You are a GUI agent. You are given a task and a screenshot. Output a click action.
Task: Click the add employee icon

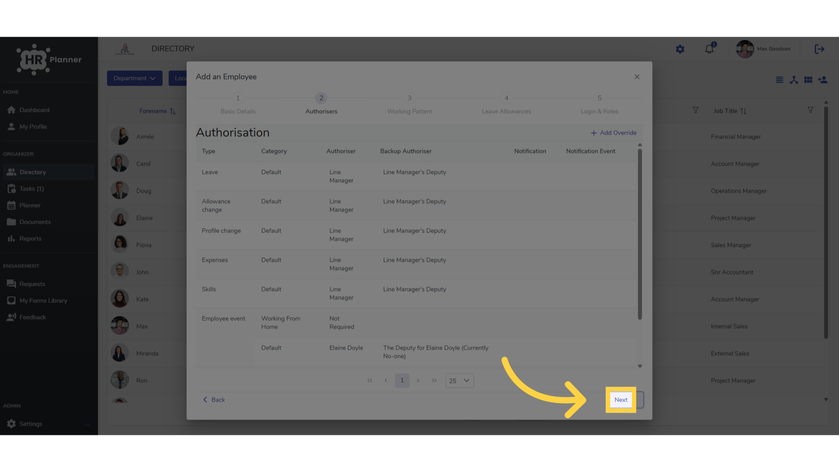(823, 80)
